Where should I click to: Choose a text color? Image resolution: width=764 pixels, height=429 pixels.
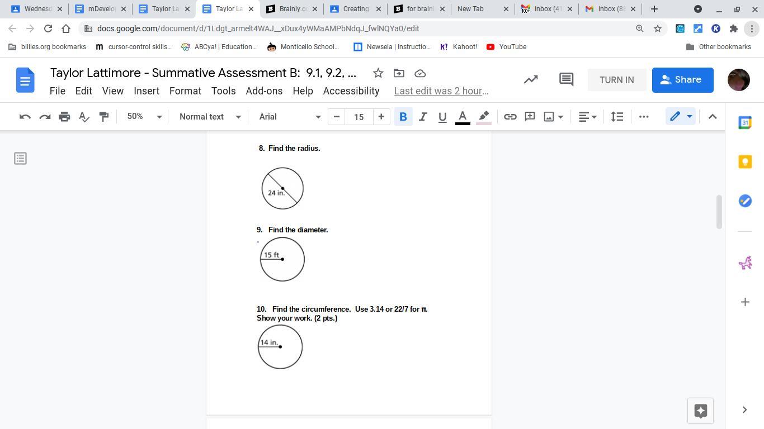point(463,117)
